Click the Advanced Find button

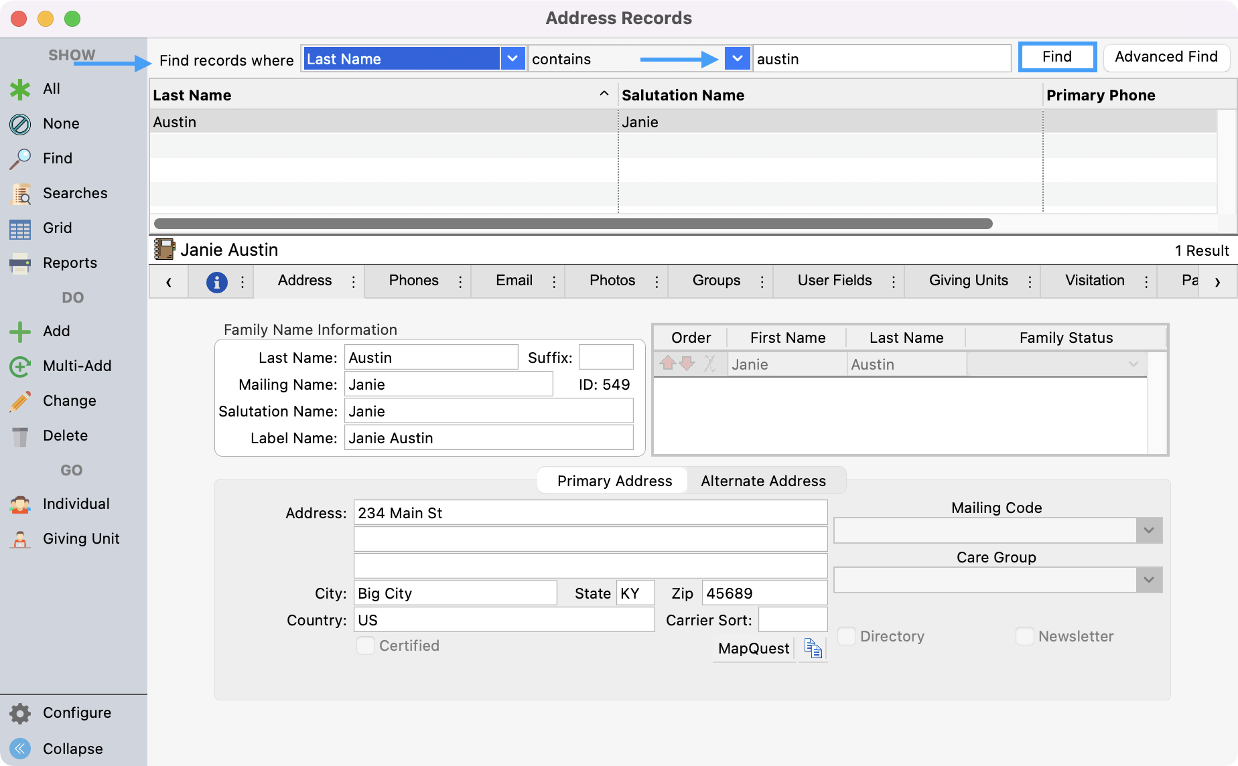pyautogui.click(x=1166, y=58)
